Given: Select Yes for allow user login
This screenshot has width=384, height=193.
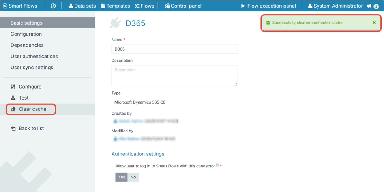Looking at the screenshot, I should tap(122, 177).
